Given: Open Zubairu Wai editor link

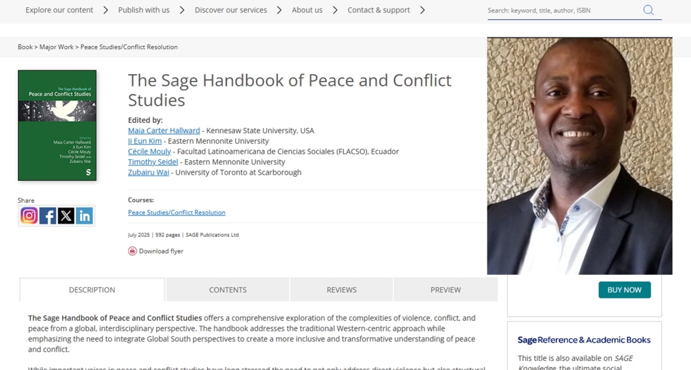Looking at the screenshot, I should pyautogui.click(x=149, y=172).
